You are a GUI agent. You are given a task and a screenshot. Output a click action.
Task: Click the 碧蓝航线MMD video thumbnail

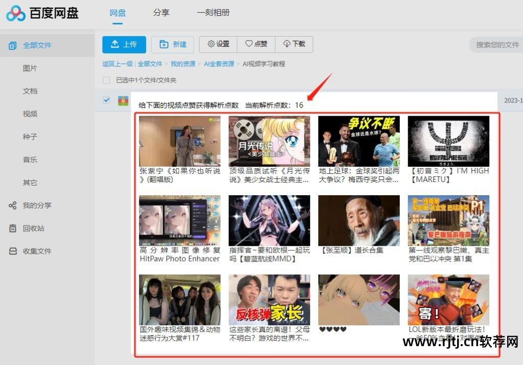[269, 220]
